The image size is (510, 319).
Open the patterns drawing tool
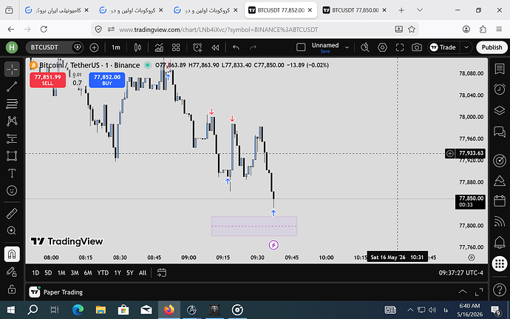[x=12, y=121]
